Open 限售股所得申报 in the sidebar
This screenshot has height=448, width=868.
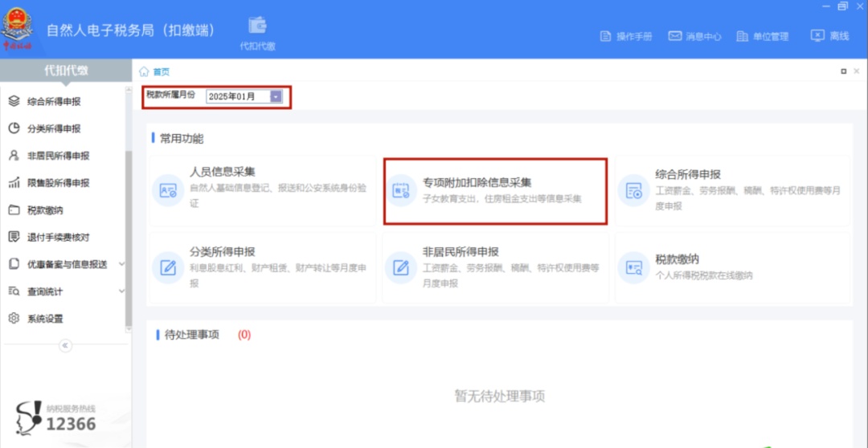click(58, 182)
